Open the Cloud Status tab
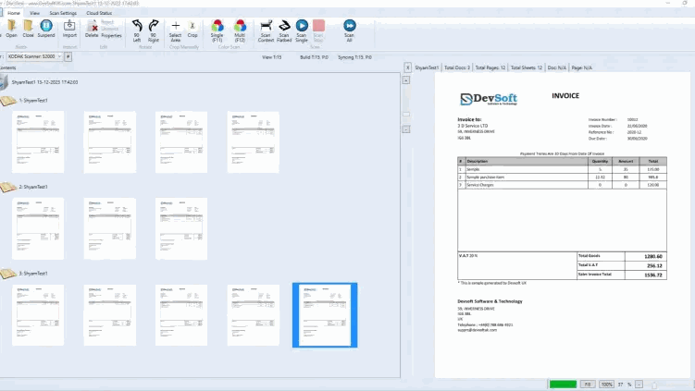 99,13
